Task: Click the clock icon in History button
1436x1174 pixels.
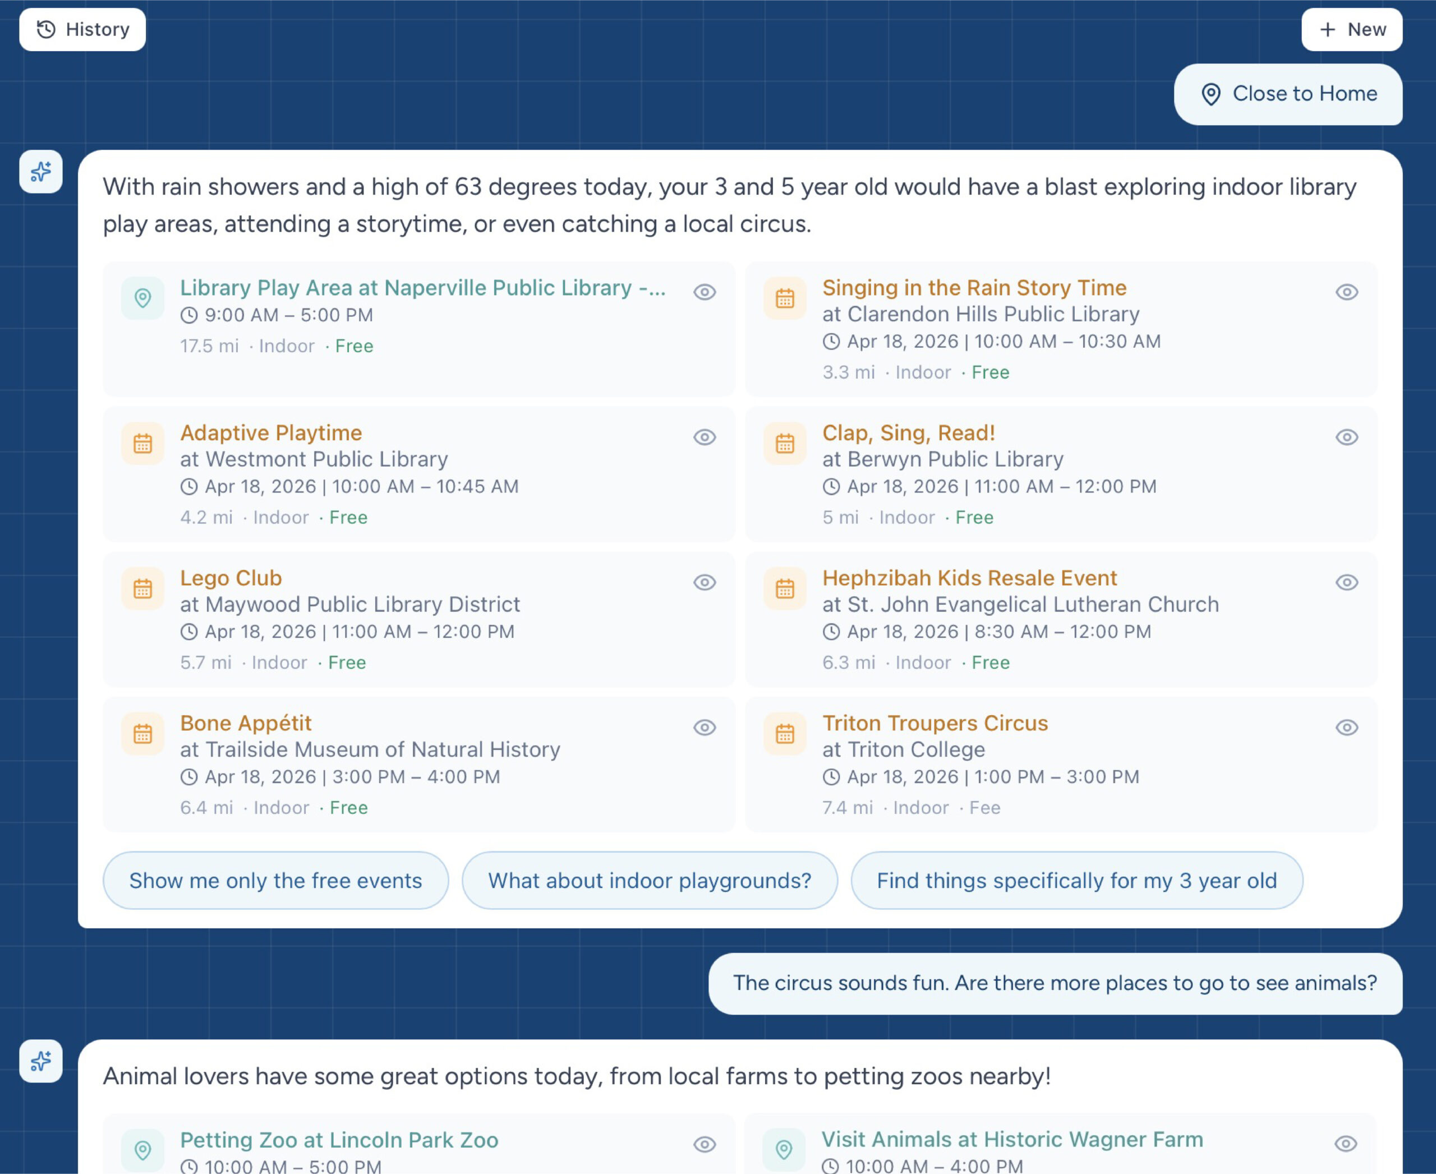Action: (46, 30)
